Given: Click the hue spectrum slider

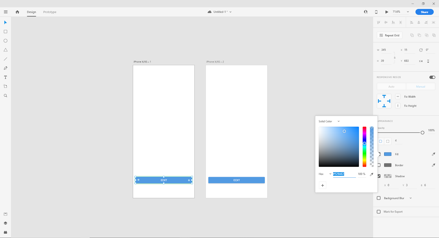Looking at the screenshot, I should click(364, 147).
